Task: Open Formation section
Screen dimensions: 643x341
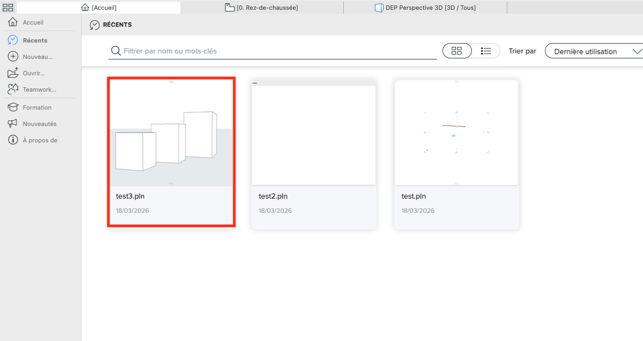Action: click(37, 107)
